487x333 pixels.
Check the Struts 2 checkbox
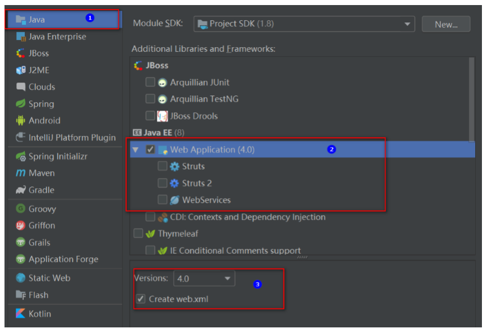point(163,183)
